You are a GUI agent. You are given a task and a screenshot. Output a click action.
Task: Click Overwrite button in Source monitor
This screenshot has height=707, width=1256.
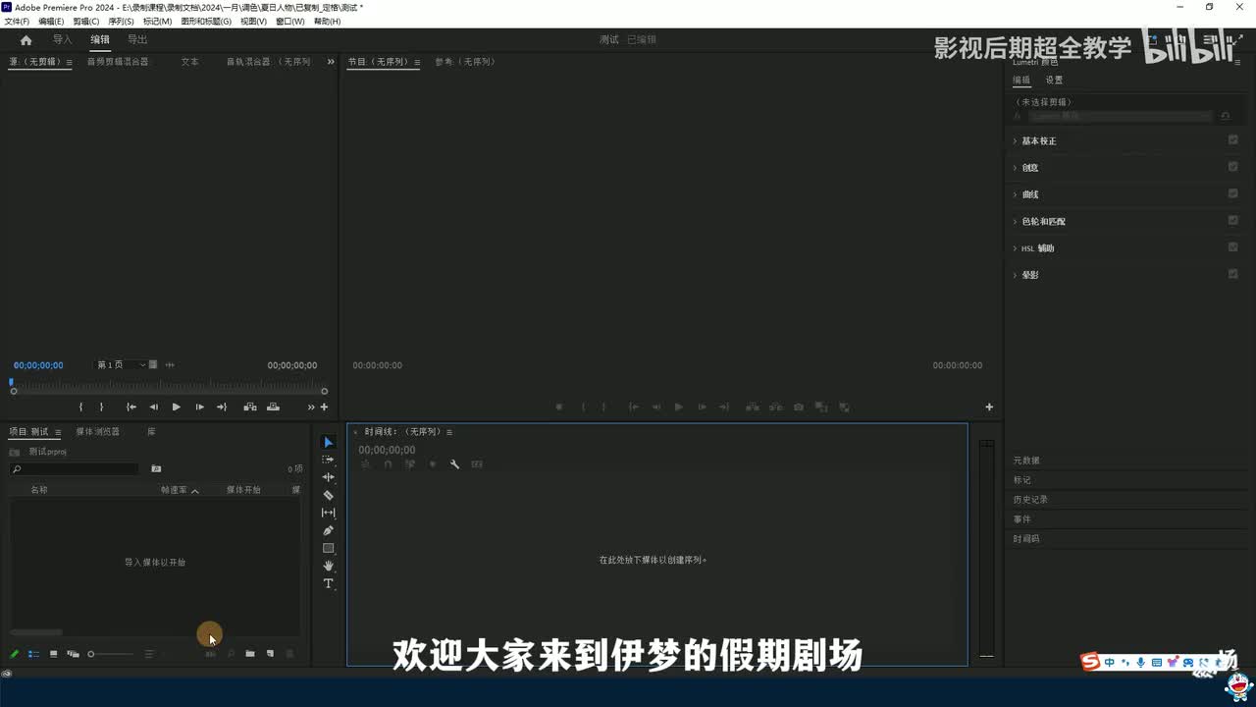coord(273,407)
